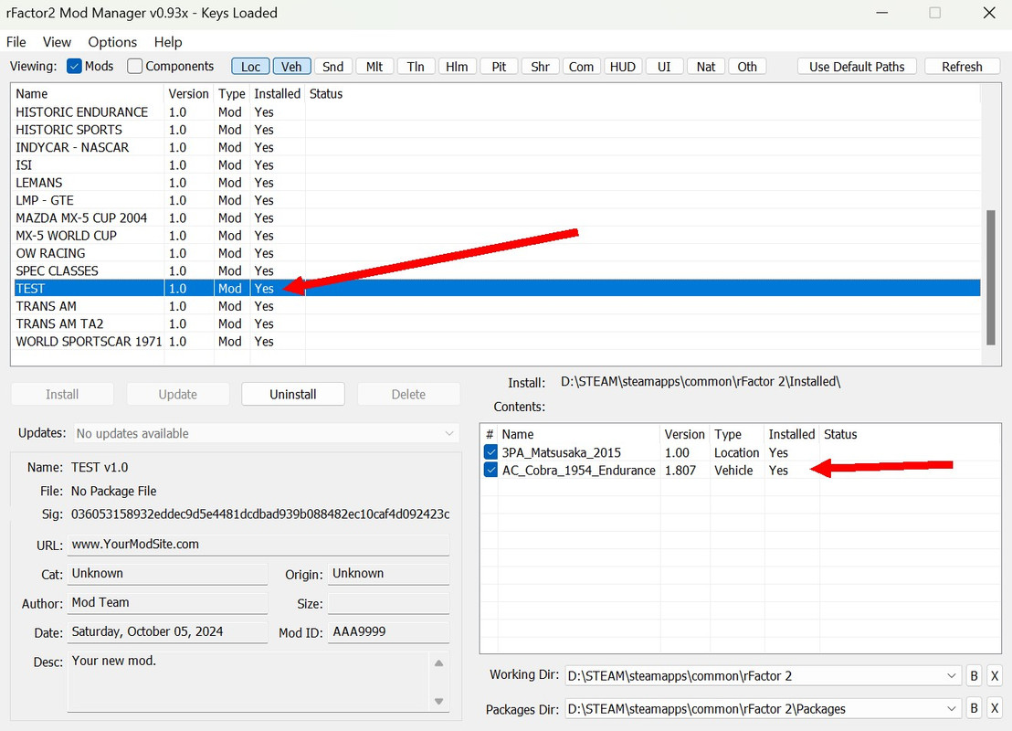1012x731 pixels.
Task: Select the INDYCAR - NASCAR mod row
Action: (x=497, y=147)
